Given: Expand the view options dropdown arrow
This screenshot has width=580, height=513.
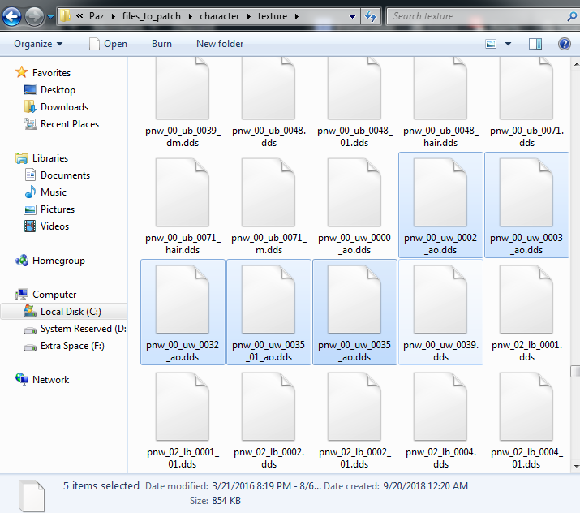Looking at the screenshot, I should click(x=509, y=44).
